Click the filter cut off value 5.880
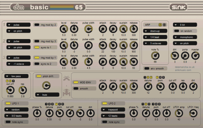Screen dimensions: 203x128 click(10, 95)
